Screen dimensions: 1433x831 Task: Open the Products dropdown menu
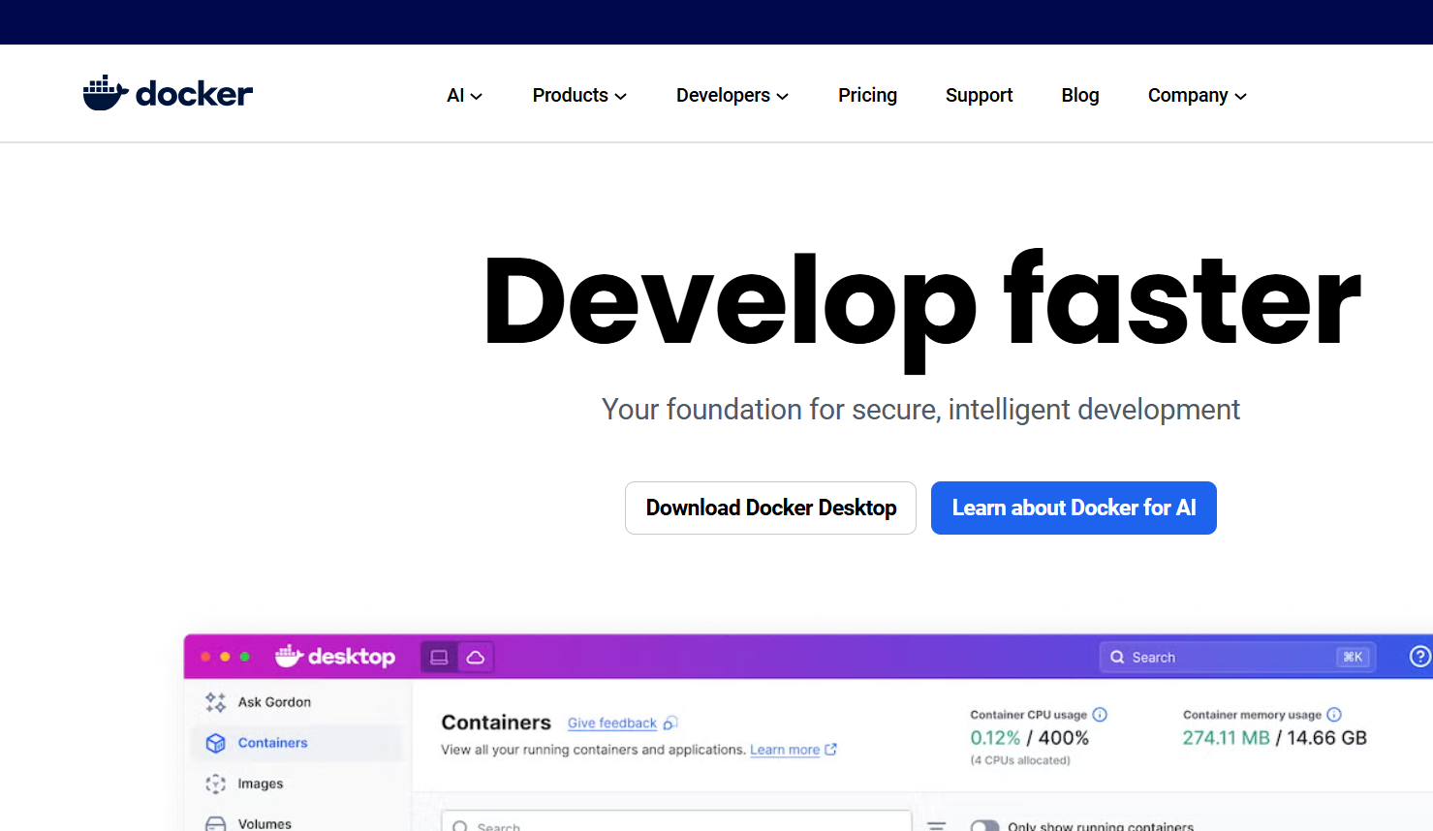pyautogui.click(x=579, y=95)
